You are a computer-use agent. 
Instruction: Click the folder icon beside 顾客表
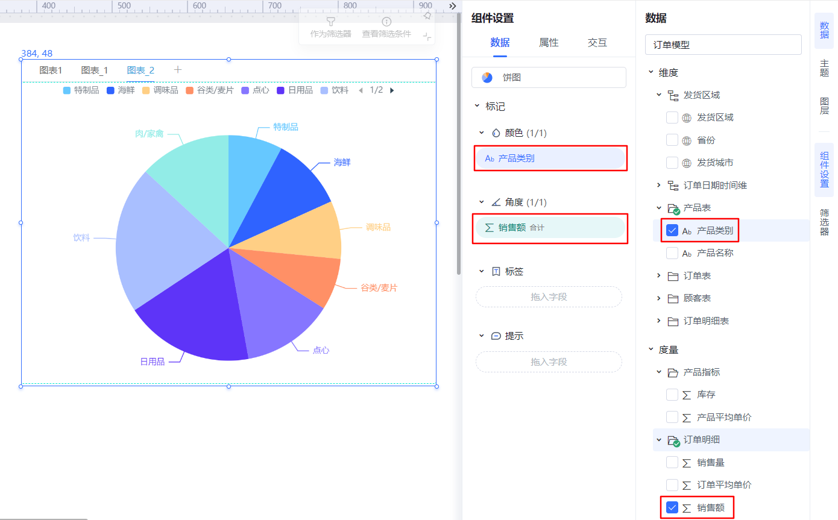coord(673,298)
